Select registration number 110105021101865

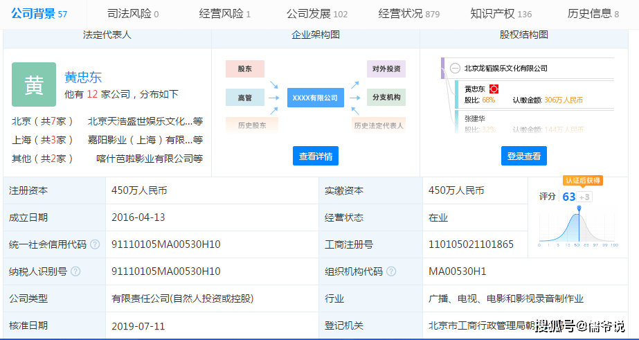point(471,244)
